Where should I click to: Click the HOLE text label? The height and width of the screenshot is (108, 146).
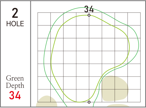(15, 24)
